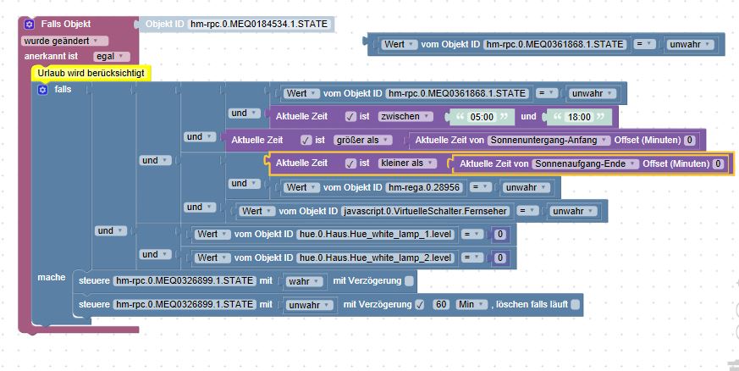Edit Offset value in the Sonnenaufgang-Ende block
Image resolution: width=739 pixels, height=371 pixels.
(x=718, y=163)
